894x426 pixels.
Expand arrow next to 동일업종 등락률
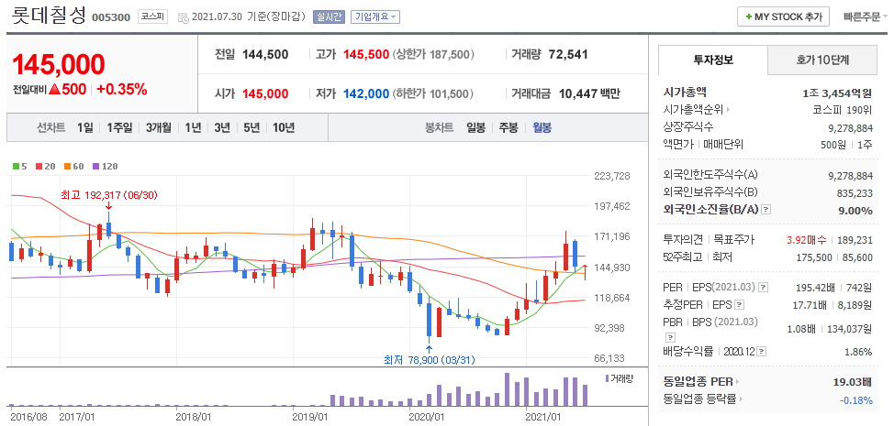coord(742,399)
